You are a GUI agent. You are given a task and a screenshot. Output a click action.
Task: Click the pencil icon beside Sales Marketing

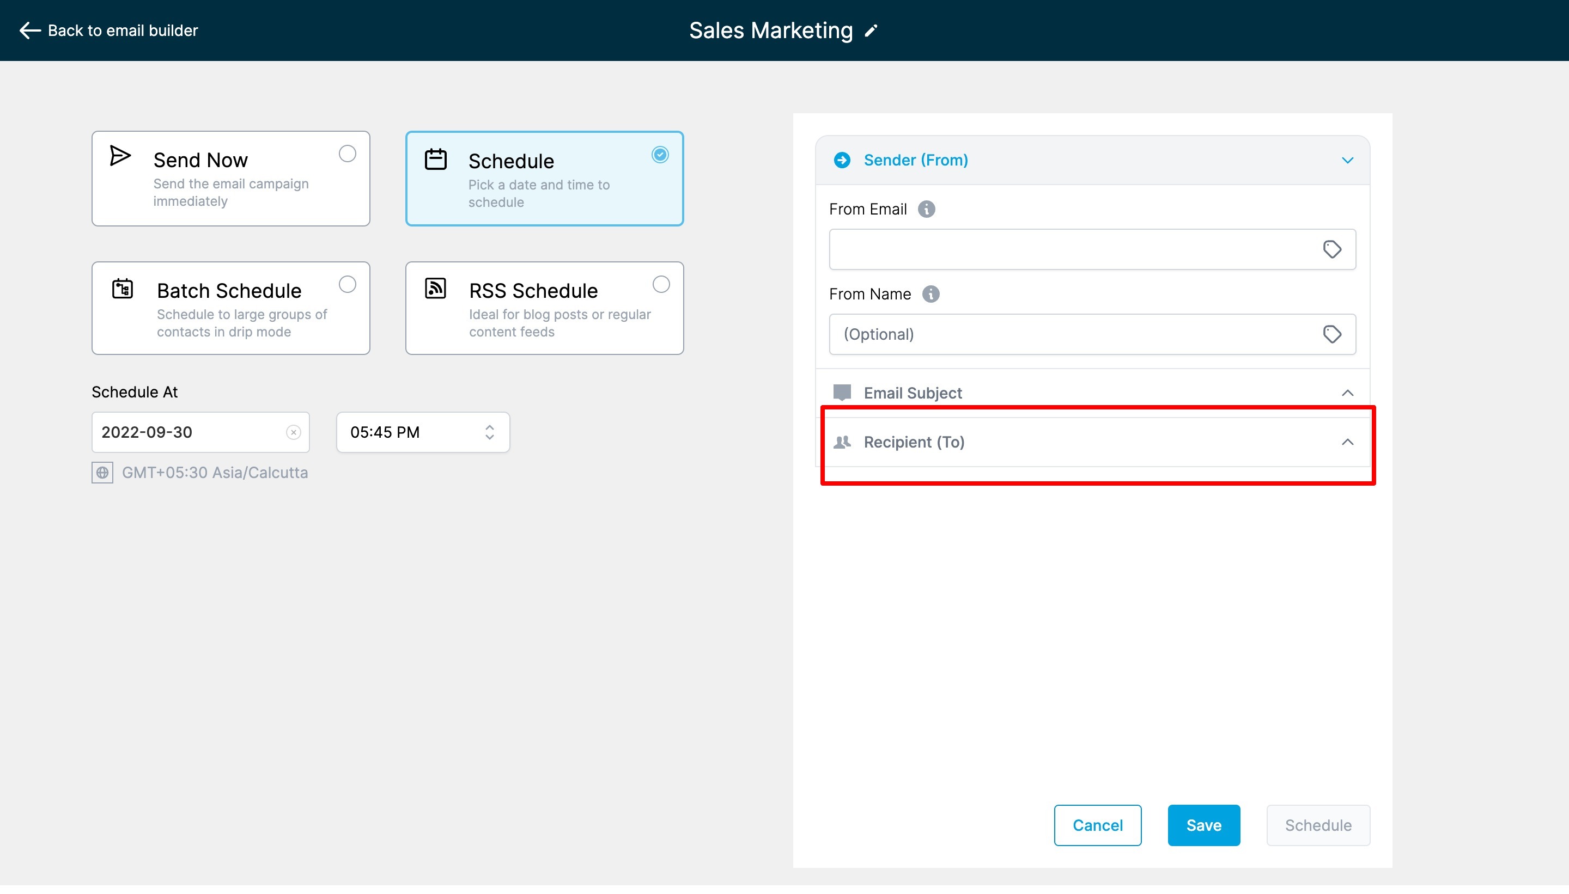pos(871,30)
